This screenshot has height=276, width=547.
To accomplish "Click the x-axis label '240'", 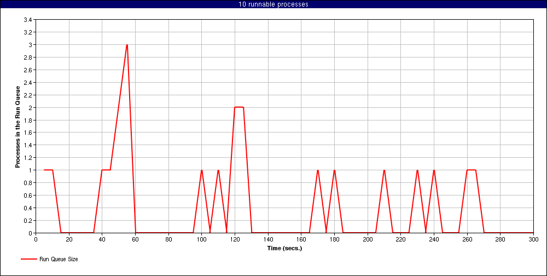I will [434, 239].
